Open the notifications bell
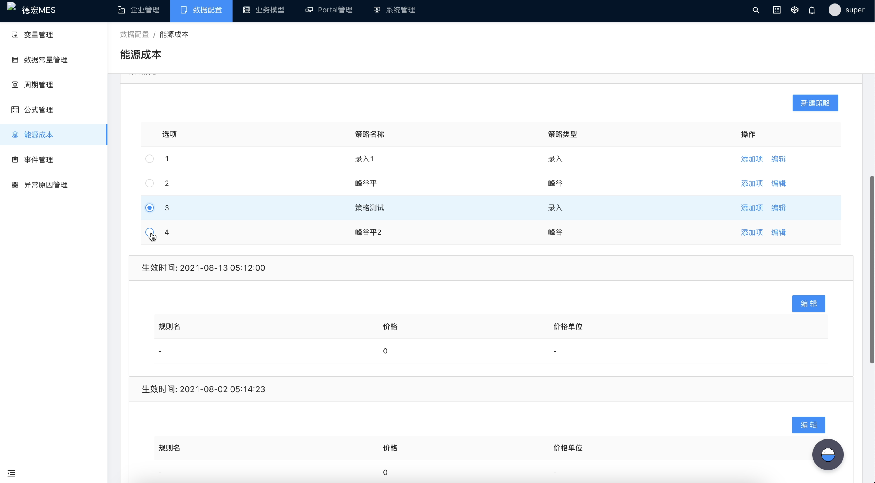The height and width of the screenshot is (483, 875). pyautogui.click(x=812, y=10)
